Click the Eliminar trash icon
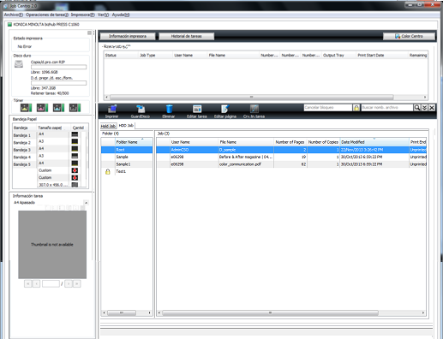The width and height of the screenshot is (443, 339). (x=169, y=111)
